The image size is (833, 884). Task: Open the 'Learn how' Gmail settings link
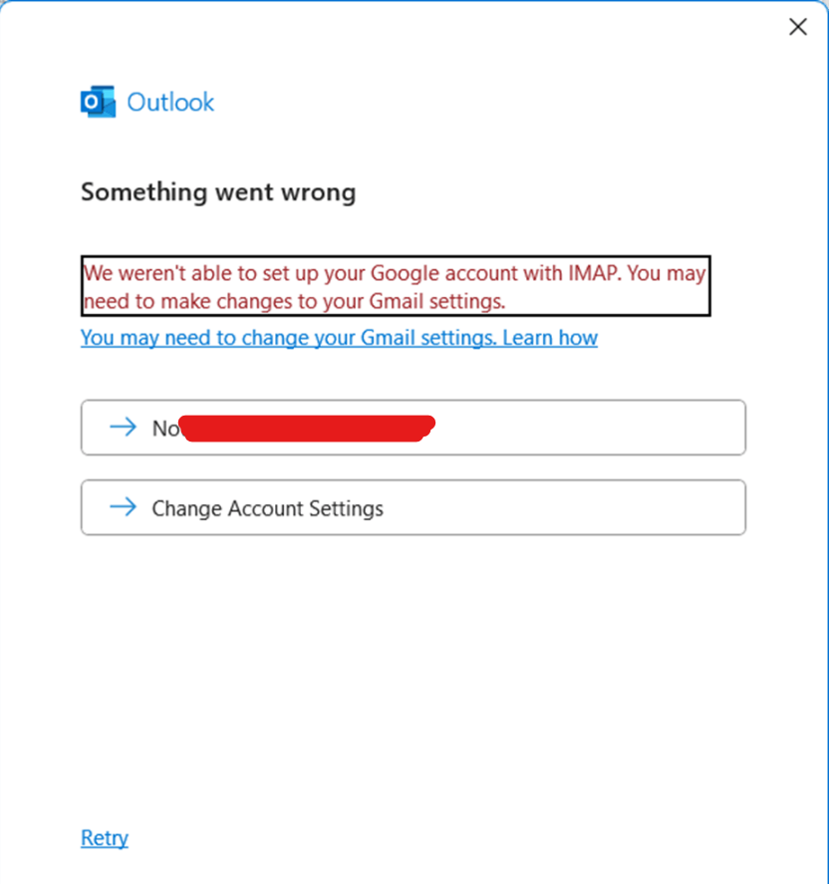549,338
